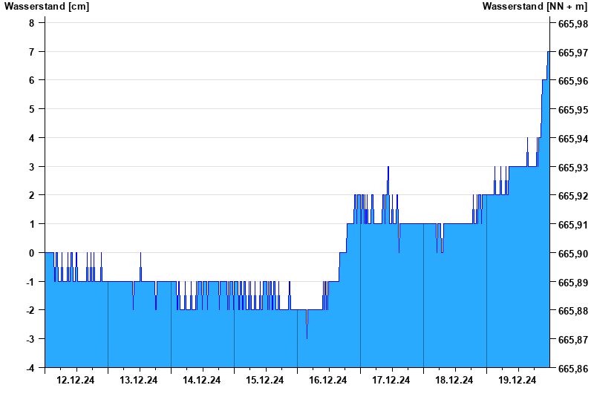The height and width of the screenshot is (408, 594).
Task: Click the right axis title Wasserstand [NN + m]
Action: [534, 7]
